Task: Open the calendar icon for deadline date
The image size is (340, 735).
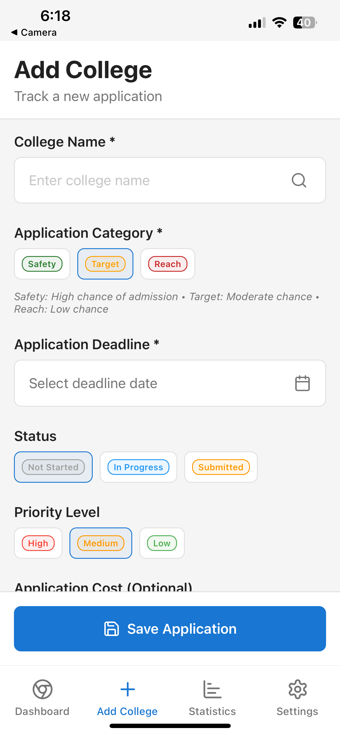Action: click(303, 383)
